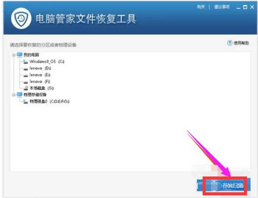
Task: Click the Windows8_OS (C:) drive icon
Action: pyautogui.click(x=25, y=61)
